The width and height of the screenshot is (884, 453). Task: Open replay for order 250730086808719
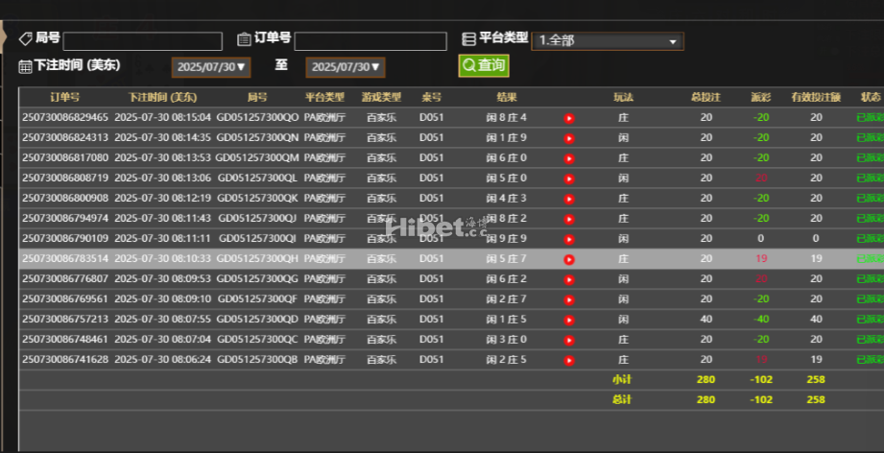pos(568,179)
